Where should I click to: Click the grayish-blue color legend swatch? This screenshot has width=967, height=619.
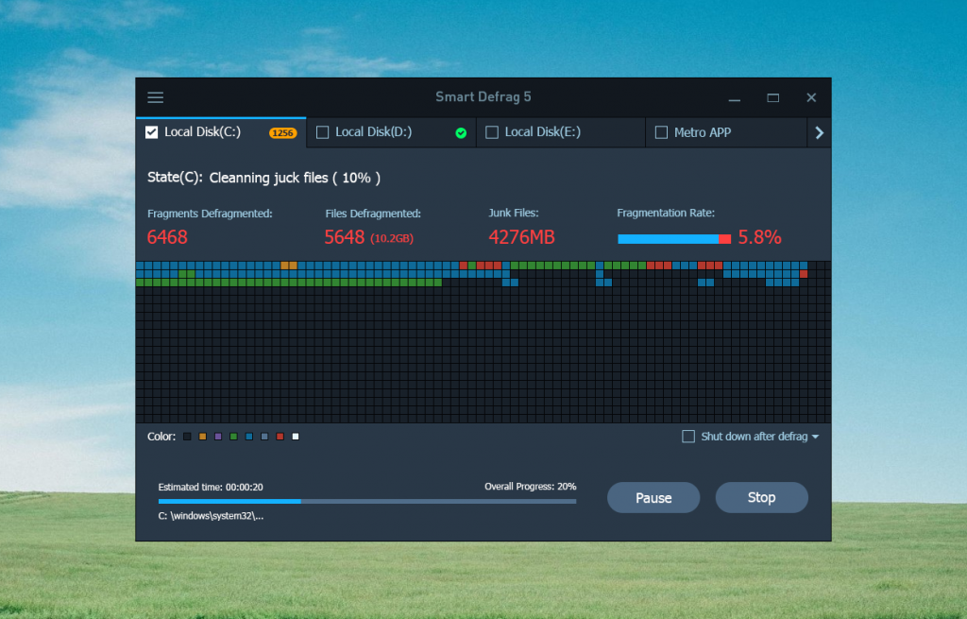264,437
